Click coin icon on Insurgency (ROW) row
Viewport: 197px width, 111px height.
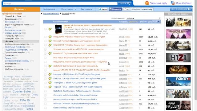(x=50, y=74)
